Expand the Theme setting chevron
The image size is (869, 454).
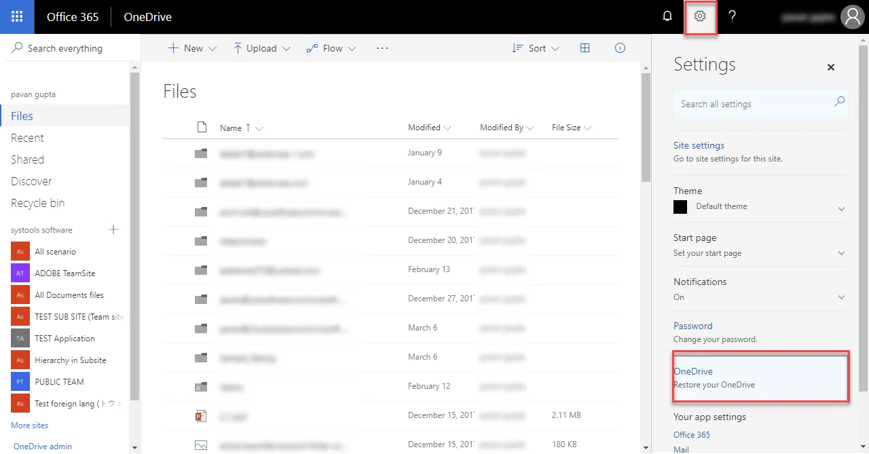[x=841, y=208]
